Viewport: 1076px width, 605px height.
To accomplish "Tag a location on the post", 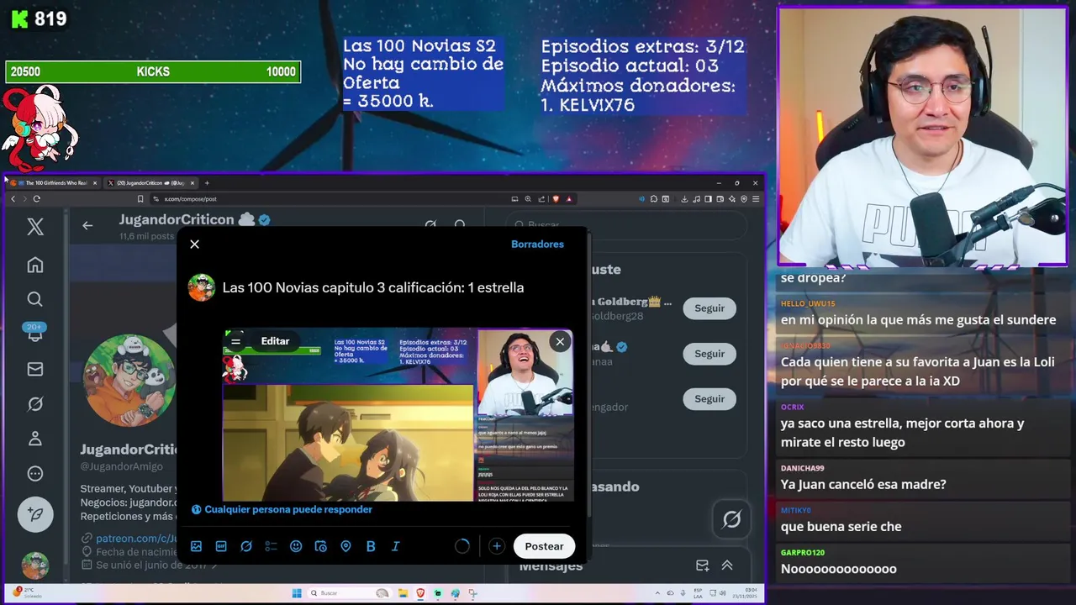I will (x=345, y=546).
